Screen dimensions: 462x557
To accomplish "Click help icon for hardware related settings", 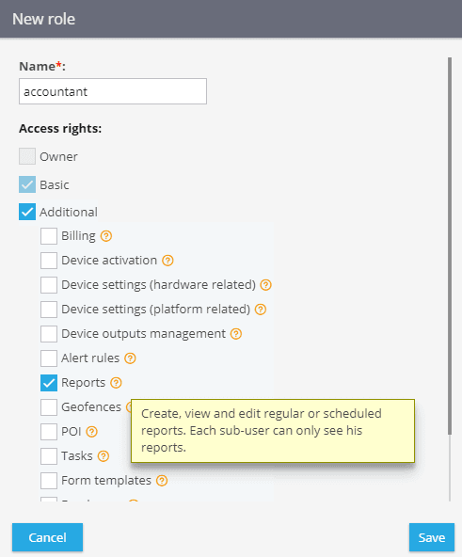I will (x=266, y=285).
